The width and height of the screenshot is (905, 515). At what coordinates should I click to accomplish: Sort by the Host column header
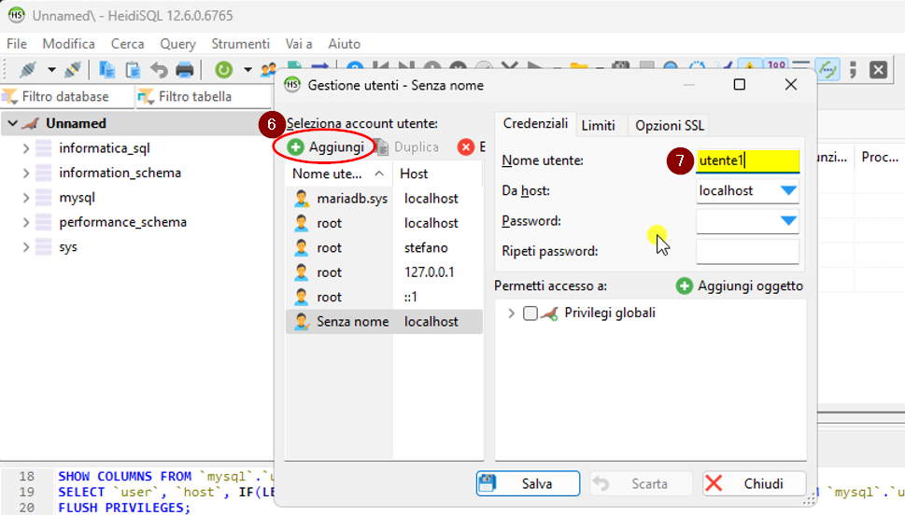[437, 174]
